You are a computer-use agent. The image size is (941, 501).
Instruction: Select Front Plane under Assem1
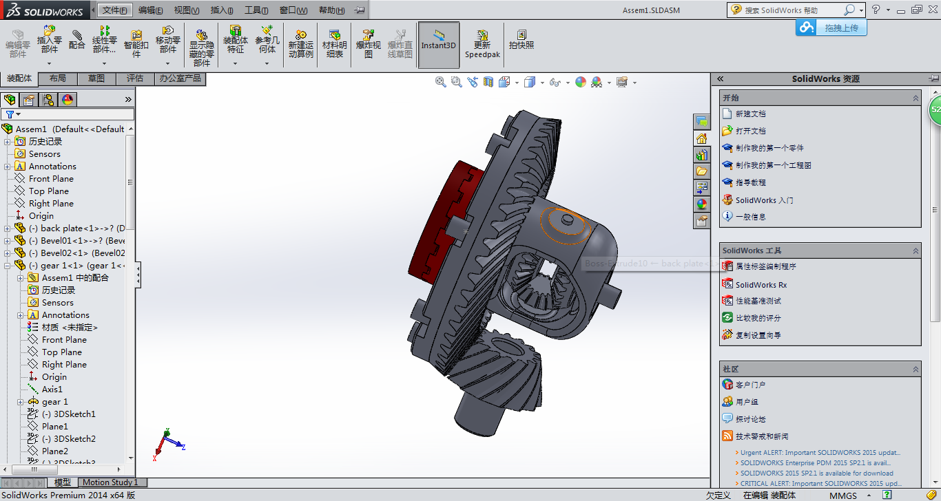pos(51,179)
